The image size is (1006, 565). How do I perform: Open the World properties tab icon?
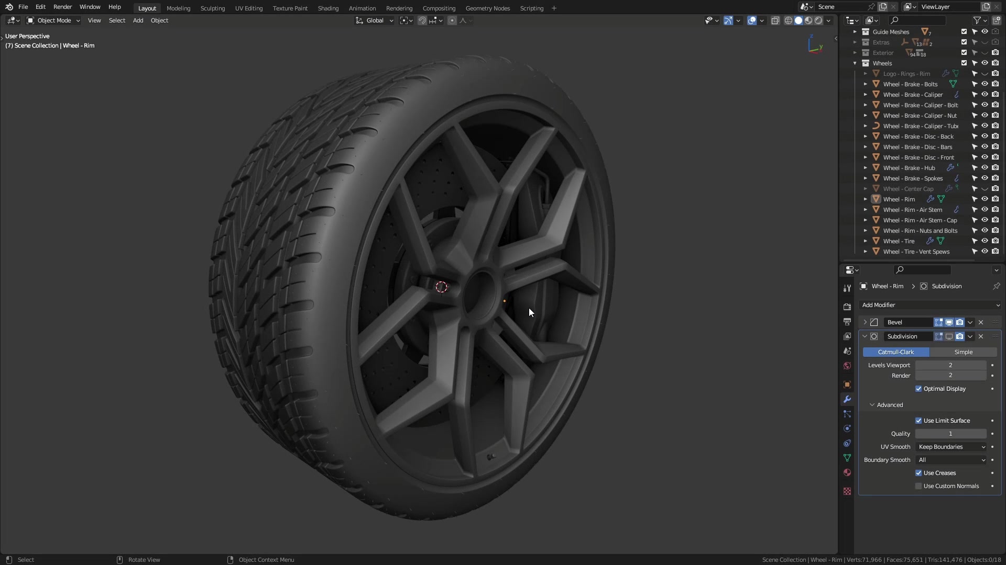(x=847, y=366)
